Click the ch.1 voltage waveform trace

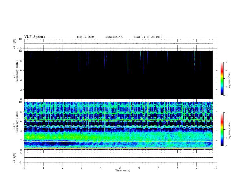click(118, 44)
